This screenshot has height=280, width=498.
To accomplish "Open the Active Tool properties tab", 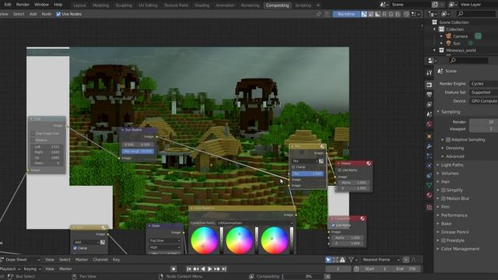I will (429, 72).
